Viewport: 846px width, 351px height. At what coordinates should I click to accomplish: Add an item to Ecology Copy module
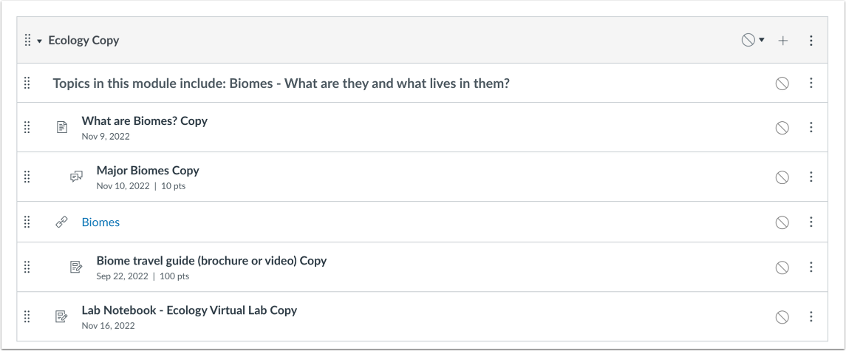783,41
